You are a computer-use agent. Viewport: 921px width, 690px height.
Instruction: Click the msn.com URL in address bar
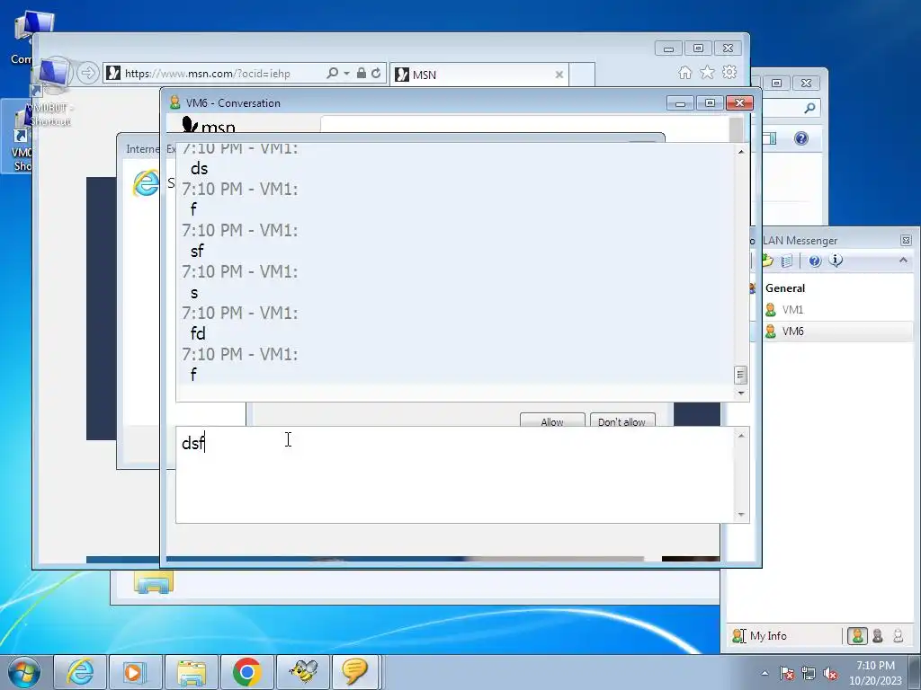[208, 74]
